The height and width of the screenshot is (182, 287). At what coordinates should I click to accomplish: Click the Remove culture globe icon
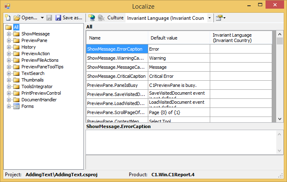point(101,18)
